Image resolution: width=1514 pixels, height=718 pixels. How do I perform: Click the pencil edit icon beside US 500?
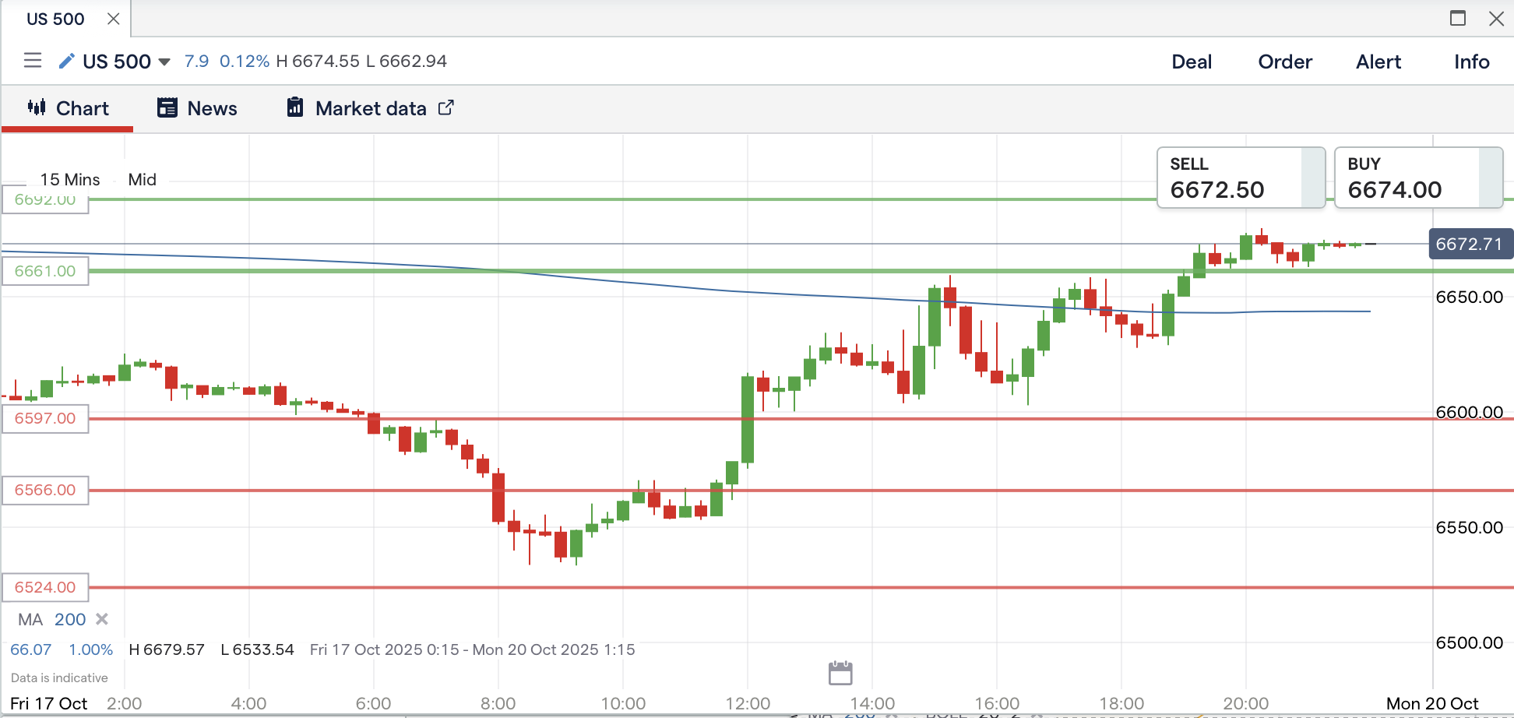[67, 61]
